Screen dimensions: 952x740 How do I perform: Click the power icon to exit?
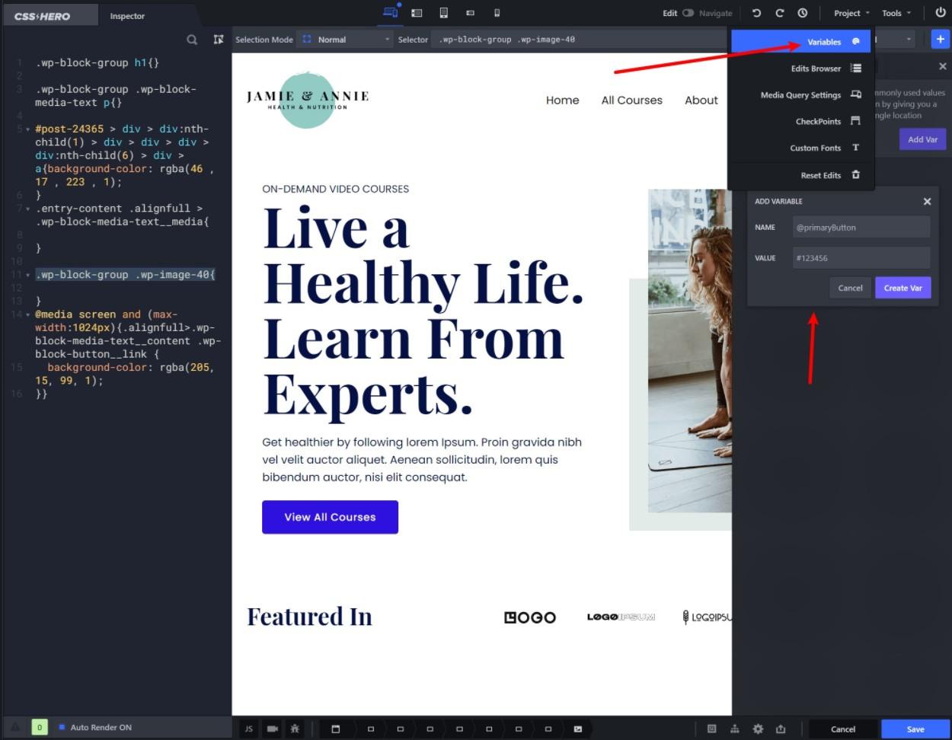(x=940, y=13)
